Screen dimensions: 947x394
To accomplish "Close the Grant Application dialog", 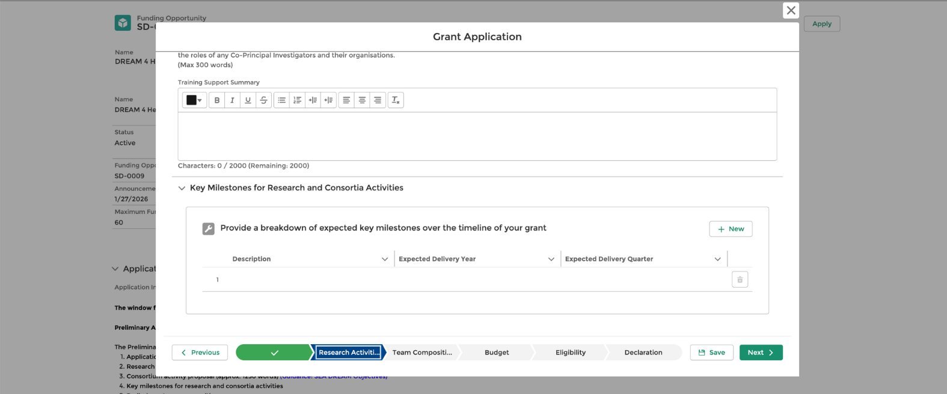I will pyautogui.click(x=791, y=10).
